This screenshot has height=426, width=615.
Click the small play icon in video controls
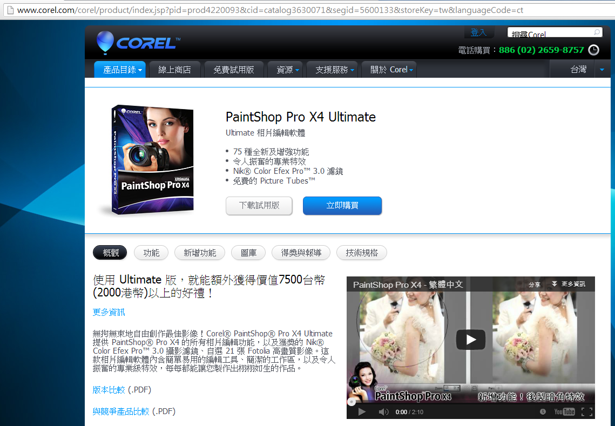[362, 411]
